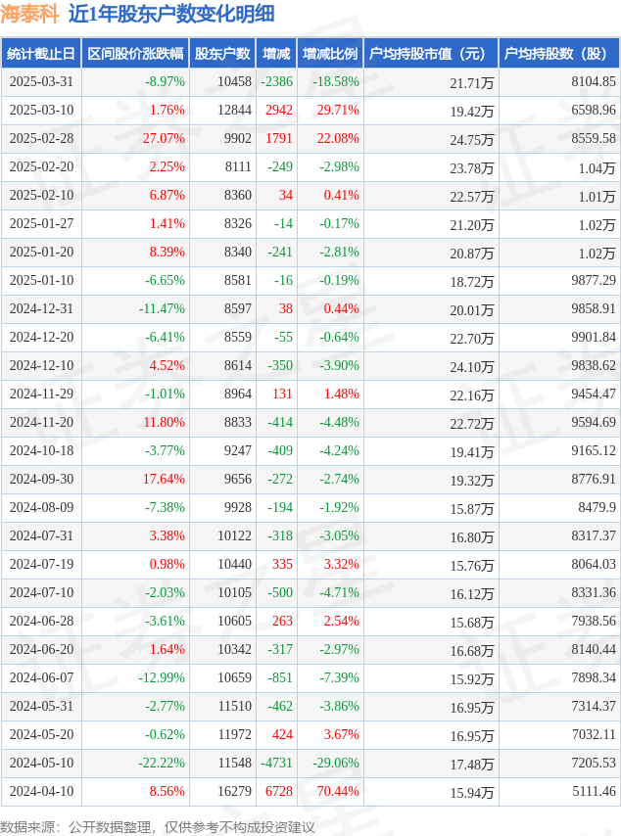Click the -22.22% price change cell

coord(135,763)
